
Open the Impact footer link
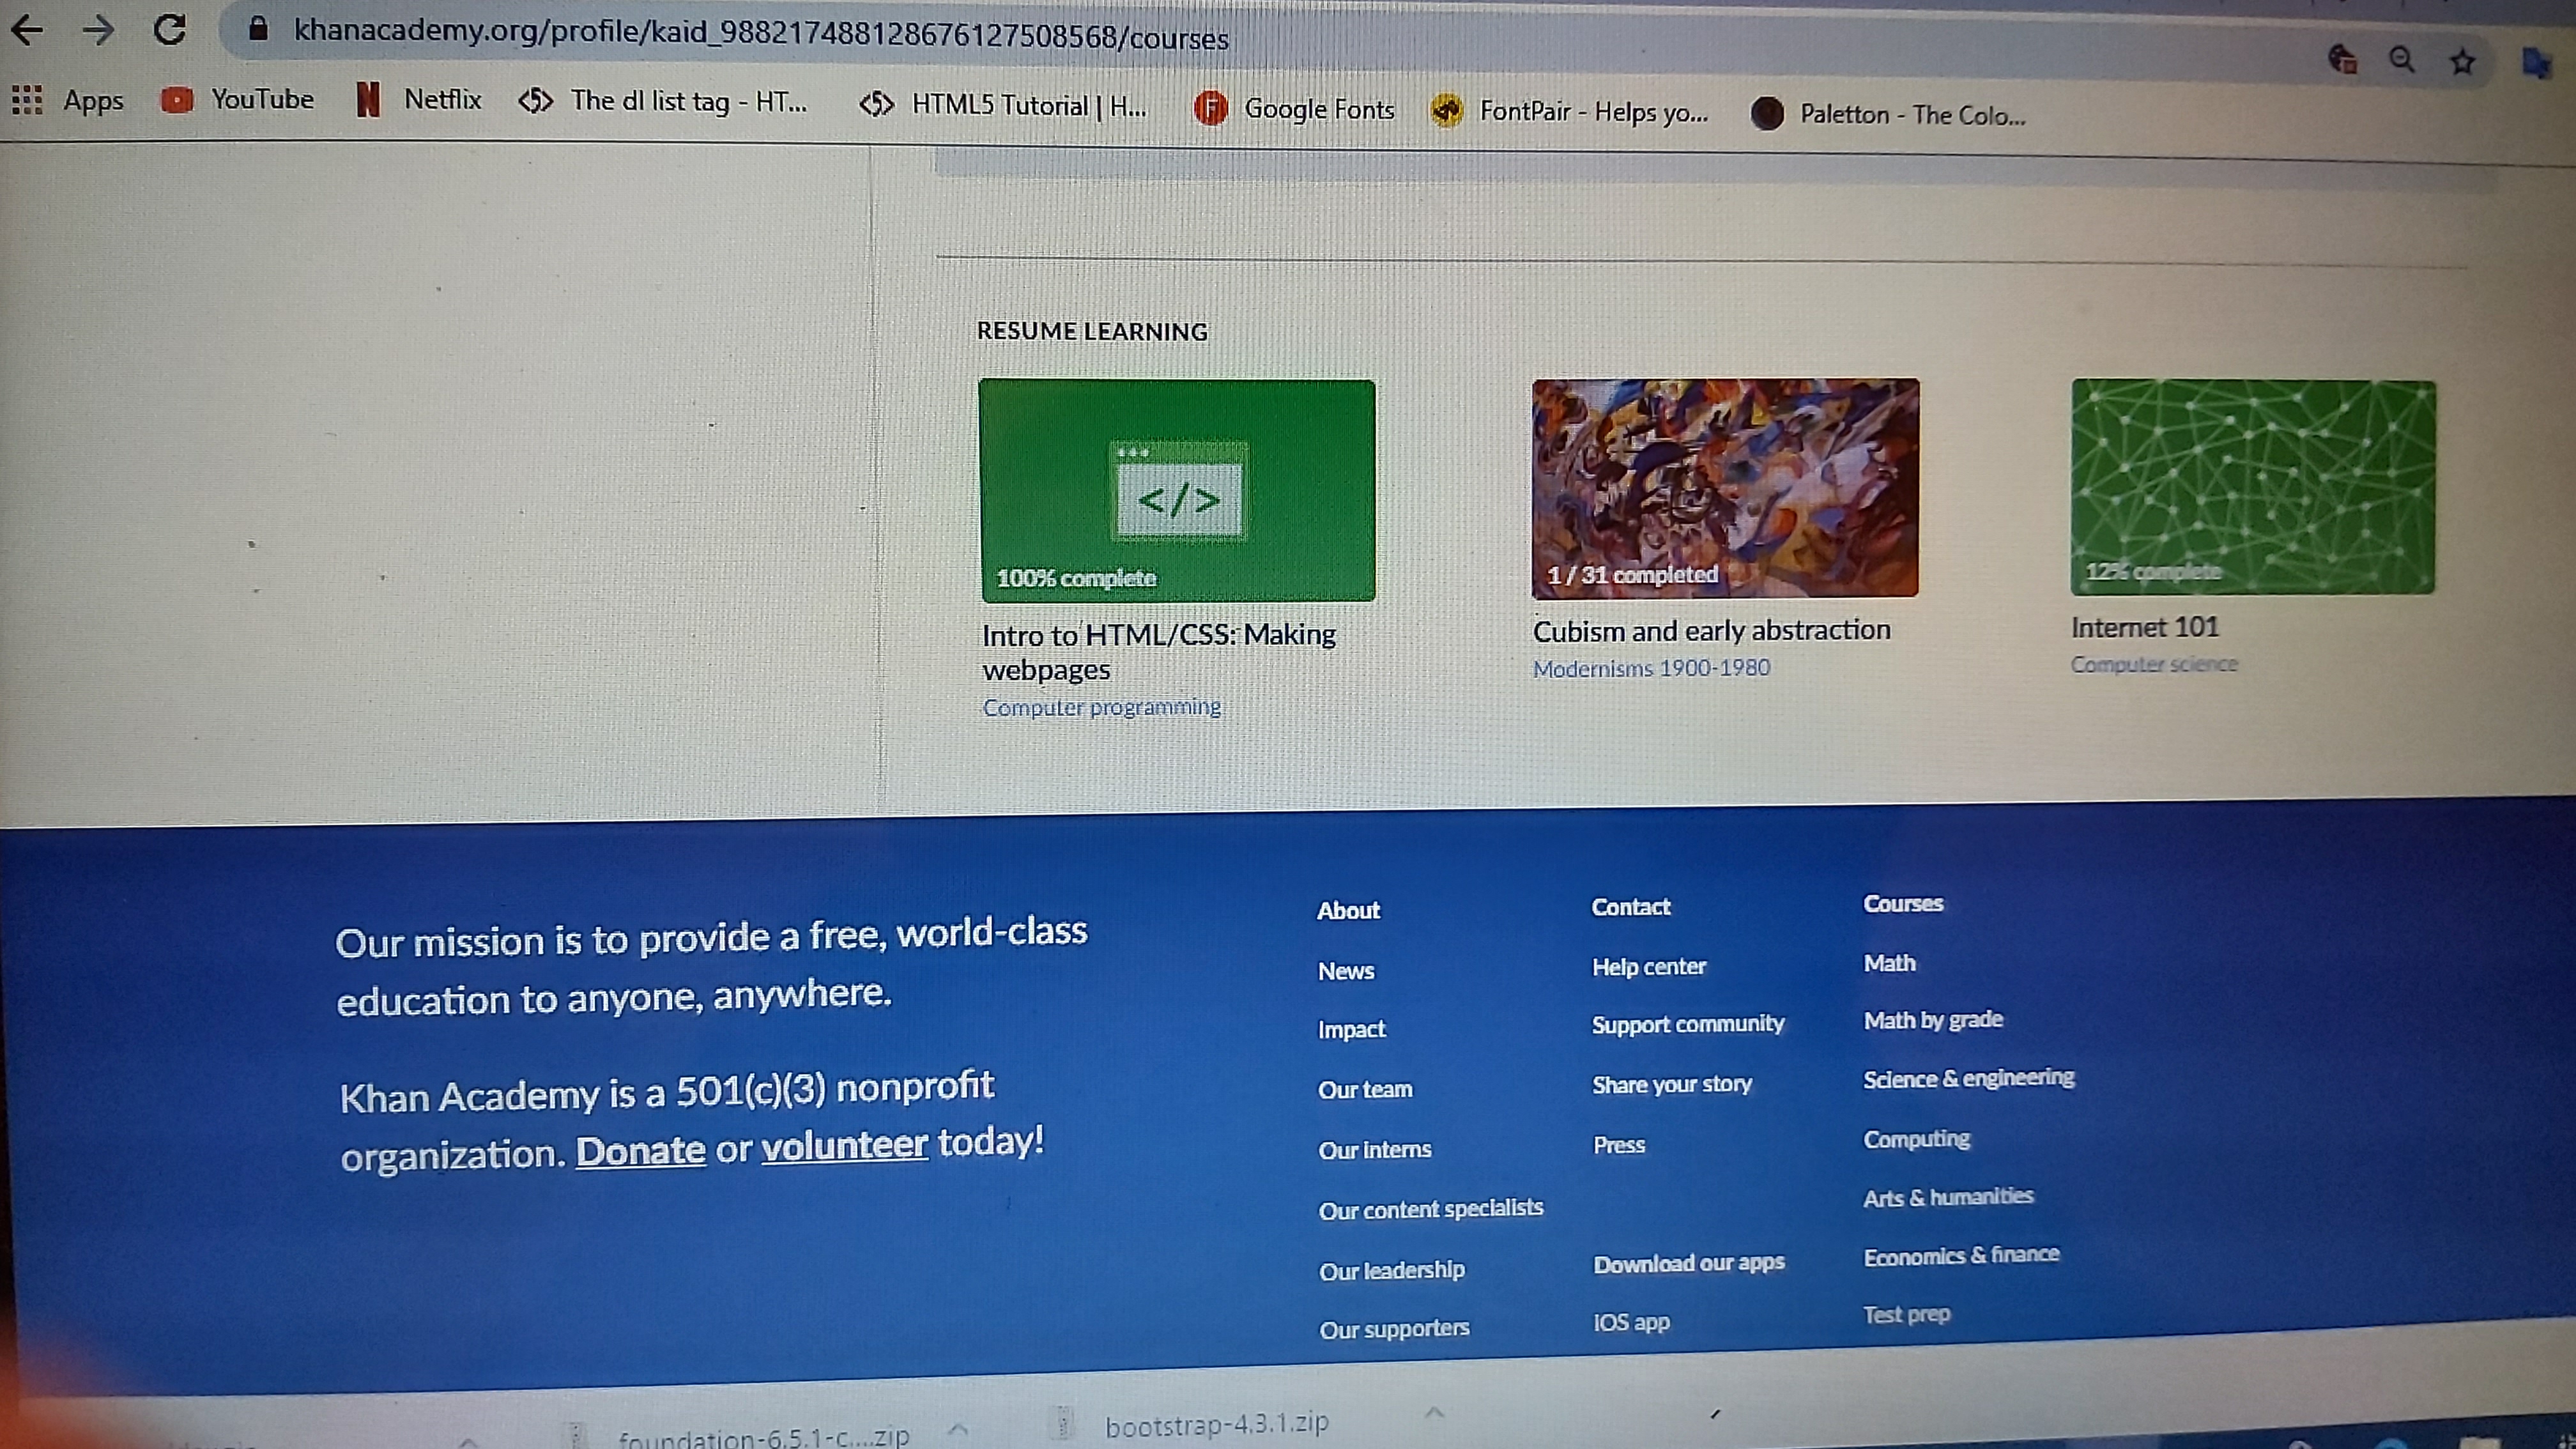coord(1352,1030)
